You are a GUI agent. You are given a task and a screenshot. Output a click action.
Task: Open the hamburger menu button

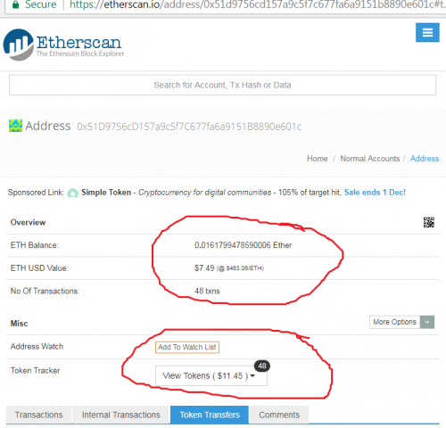pyautogui.click(x=427, y=32)
